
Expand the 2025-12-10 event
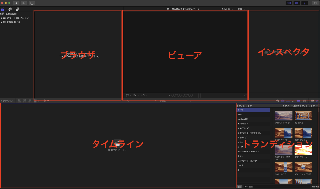click(2, 22)
